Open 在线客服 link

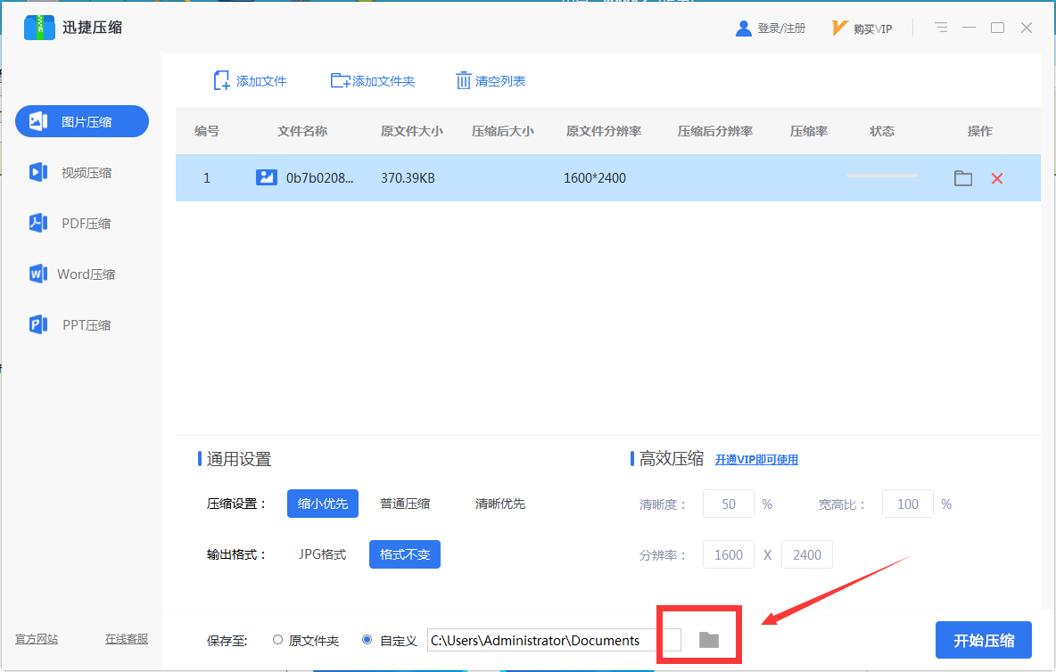point(127,638)
